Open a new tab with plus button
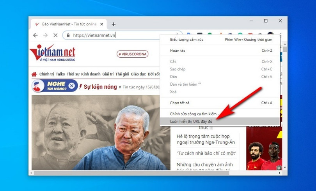Image resolution: width=316 pixels, height=191 pixels. (114, 24)
